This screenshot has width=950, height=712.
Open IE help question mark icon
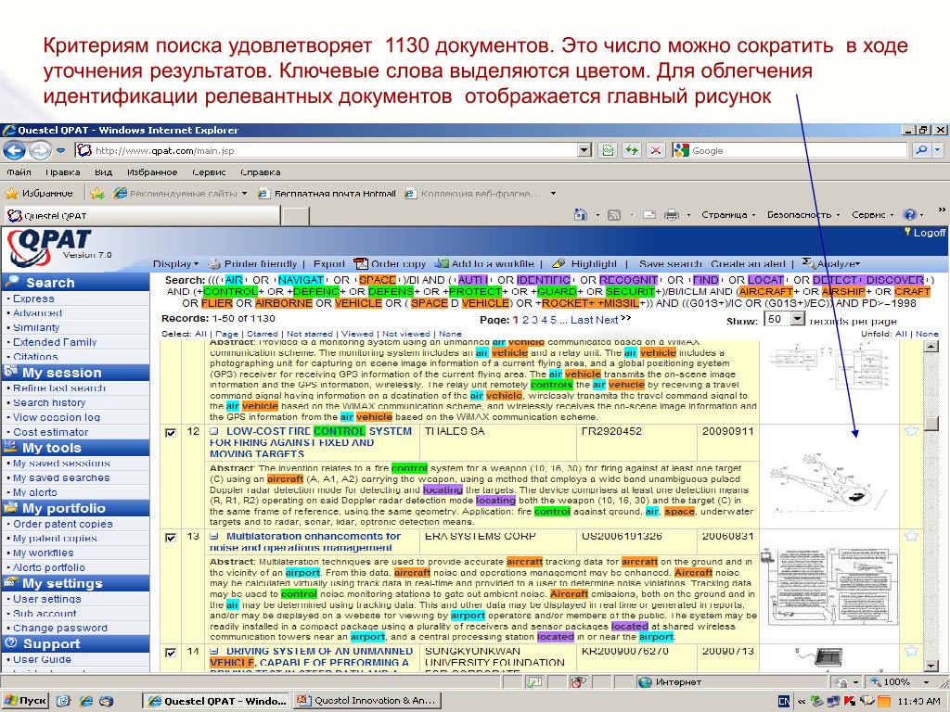(x=909, y=214)
